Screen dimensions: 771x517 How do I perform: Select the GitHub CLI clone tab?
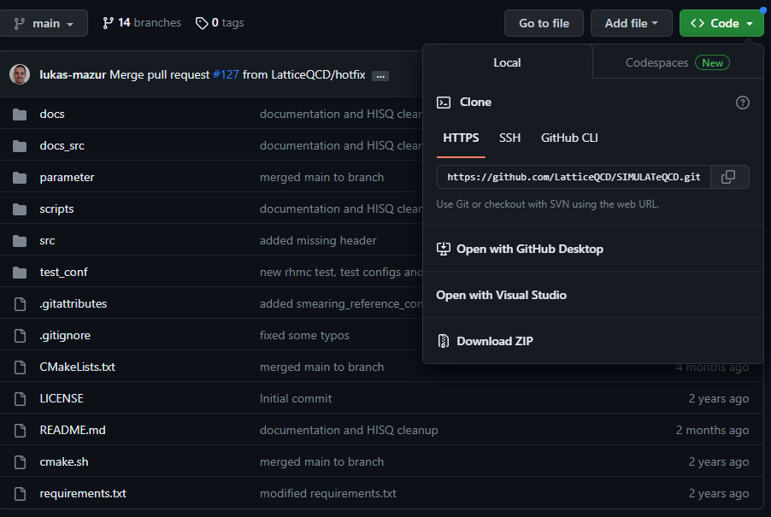tap(569, 138)
